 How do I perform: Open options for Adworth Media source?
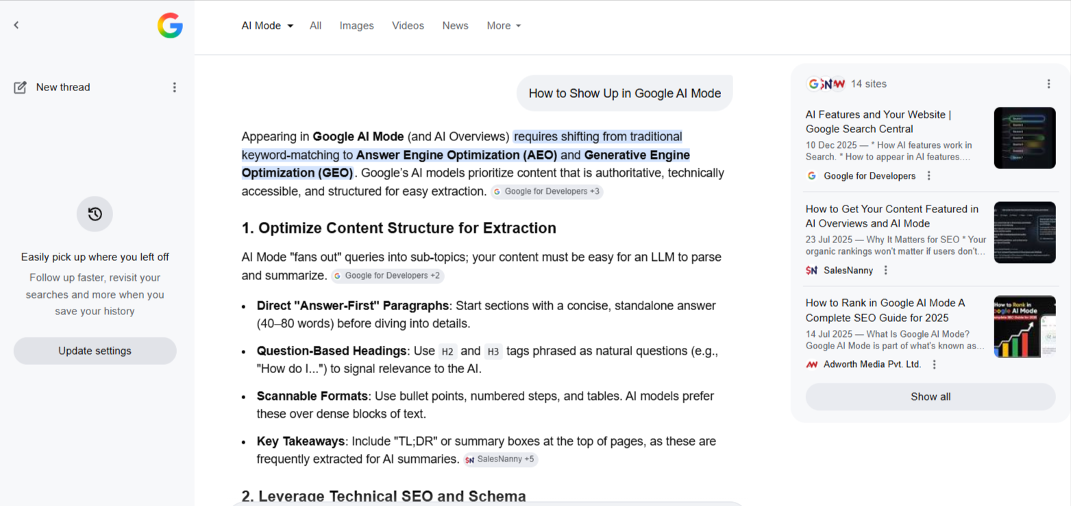[934, 364]
